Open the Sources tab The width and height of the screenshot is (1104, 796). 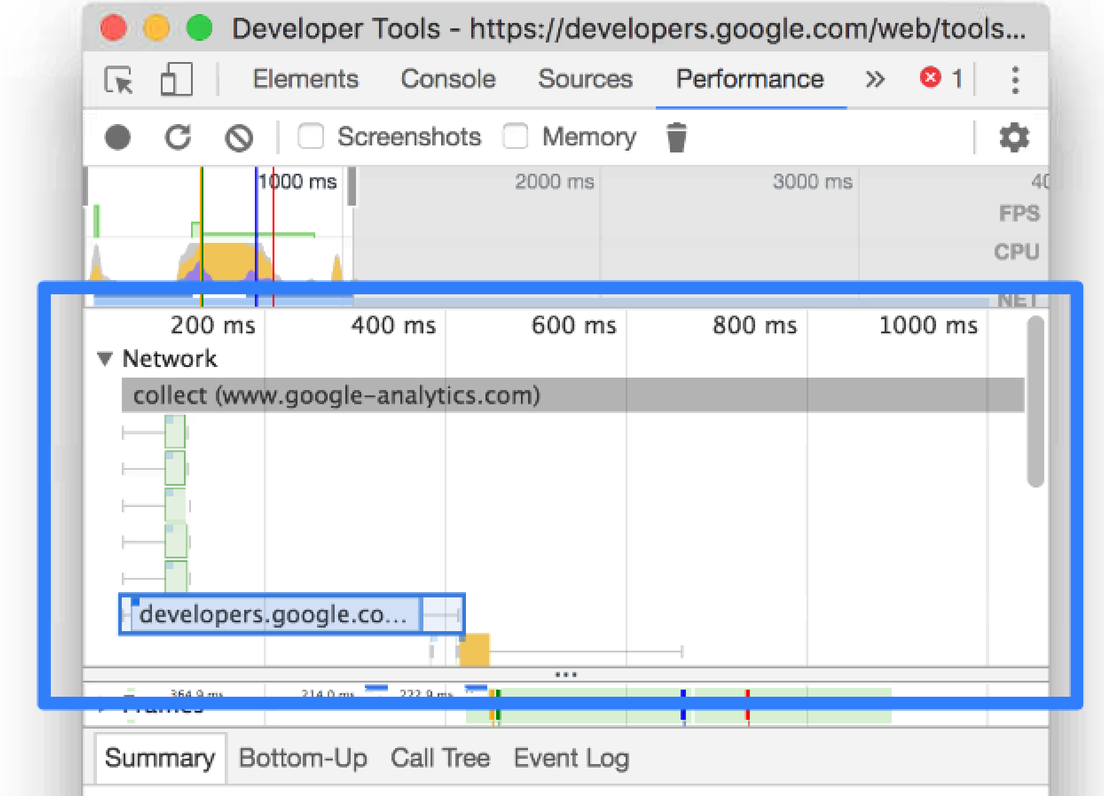click(585, 79)
